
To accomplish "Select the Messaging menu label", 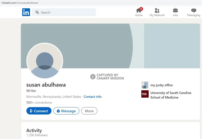I will [194, 15].
